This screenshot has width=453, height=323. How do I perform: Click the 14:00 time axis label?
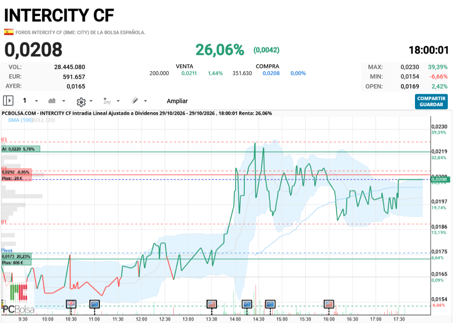[235, 319]
